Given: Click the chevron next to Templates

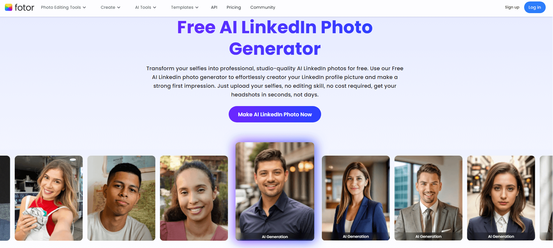Looking at the screenshot, I should point(197,8).
